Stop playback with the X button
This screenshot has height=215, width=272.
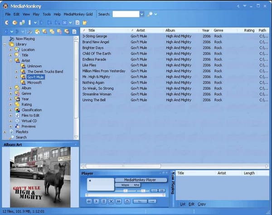[111, 201]
